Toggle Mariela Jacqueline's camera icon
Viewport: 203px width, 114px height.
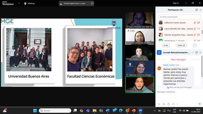[x=198, y=35]
